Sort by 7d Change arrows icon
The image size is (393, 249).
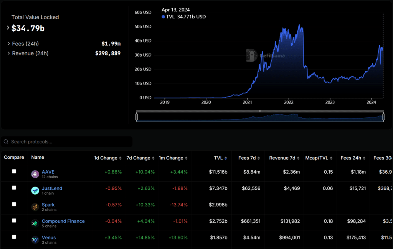[153, 158]
